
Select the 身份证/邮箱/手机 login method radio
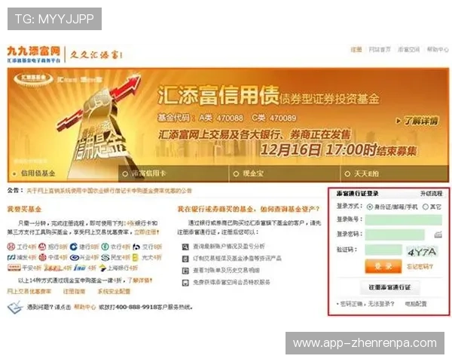(x=370, y=207)
